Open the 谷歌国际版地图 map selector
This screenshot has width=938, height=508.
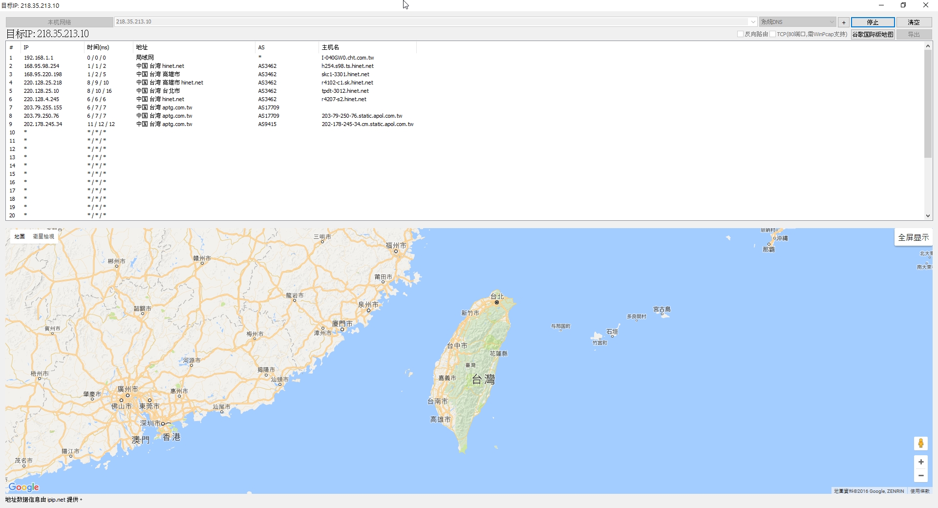point(873,35)
